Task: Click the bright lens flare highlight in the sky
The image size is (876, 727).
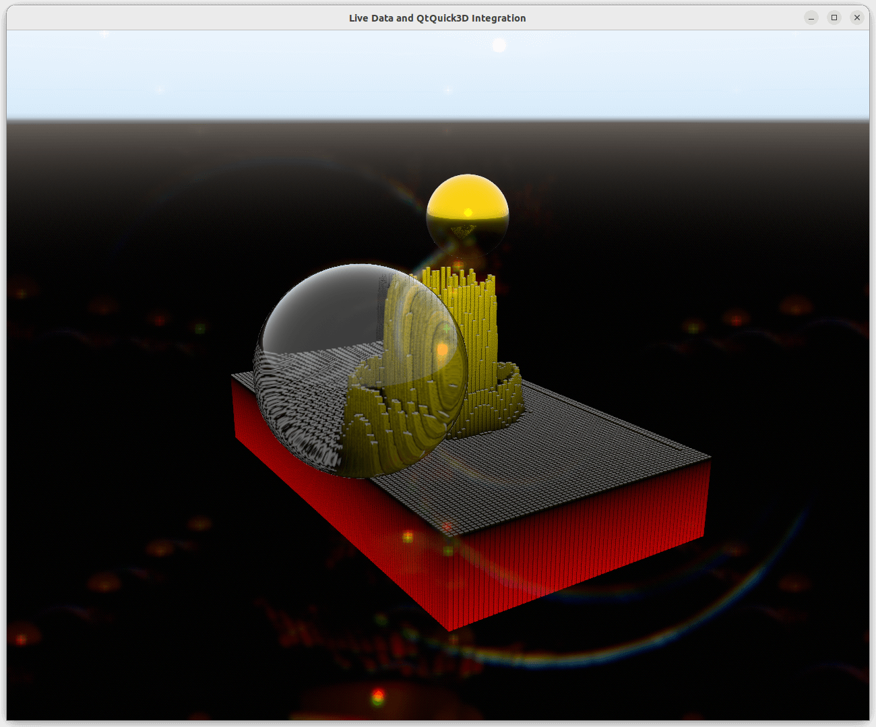Action: 499,45
